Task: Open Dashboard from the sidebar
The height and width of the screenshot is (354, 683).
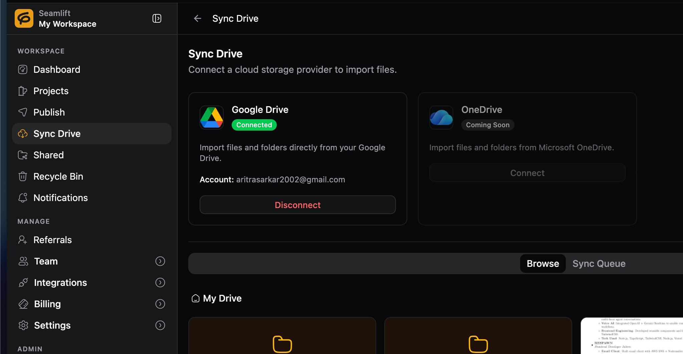Action: tap(92, 69)
